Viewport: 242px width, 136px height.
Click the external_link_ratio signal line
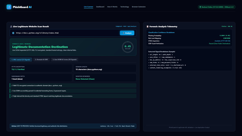[168, 65]
